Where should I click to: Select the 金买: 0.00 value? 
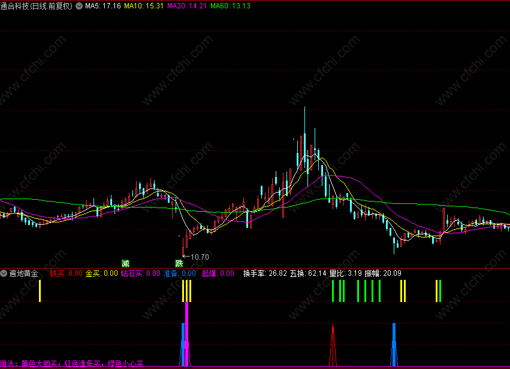[101, 273]
